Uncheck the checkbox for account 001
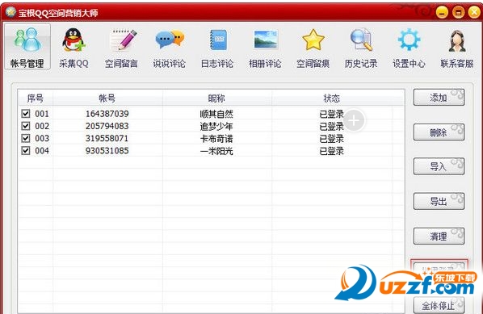Viewport: 483px width, 314px height. [26, 114]
